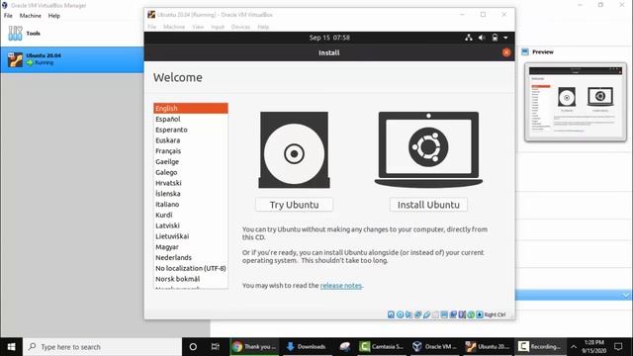The image size is (633, 356).
Task: Open Machine menu in VirtualBox Manager
Action: pos(31,16)
